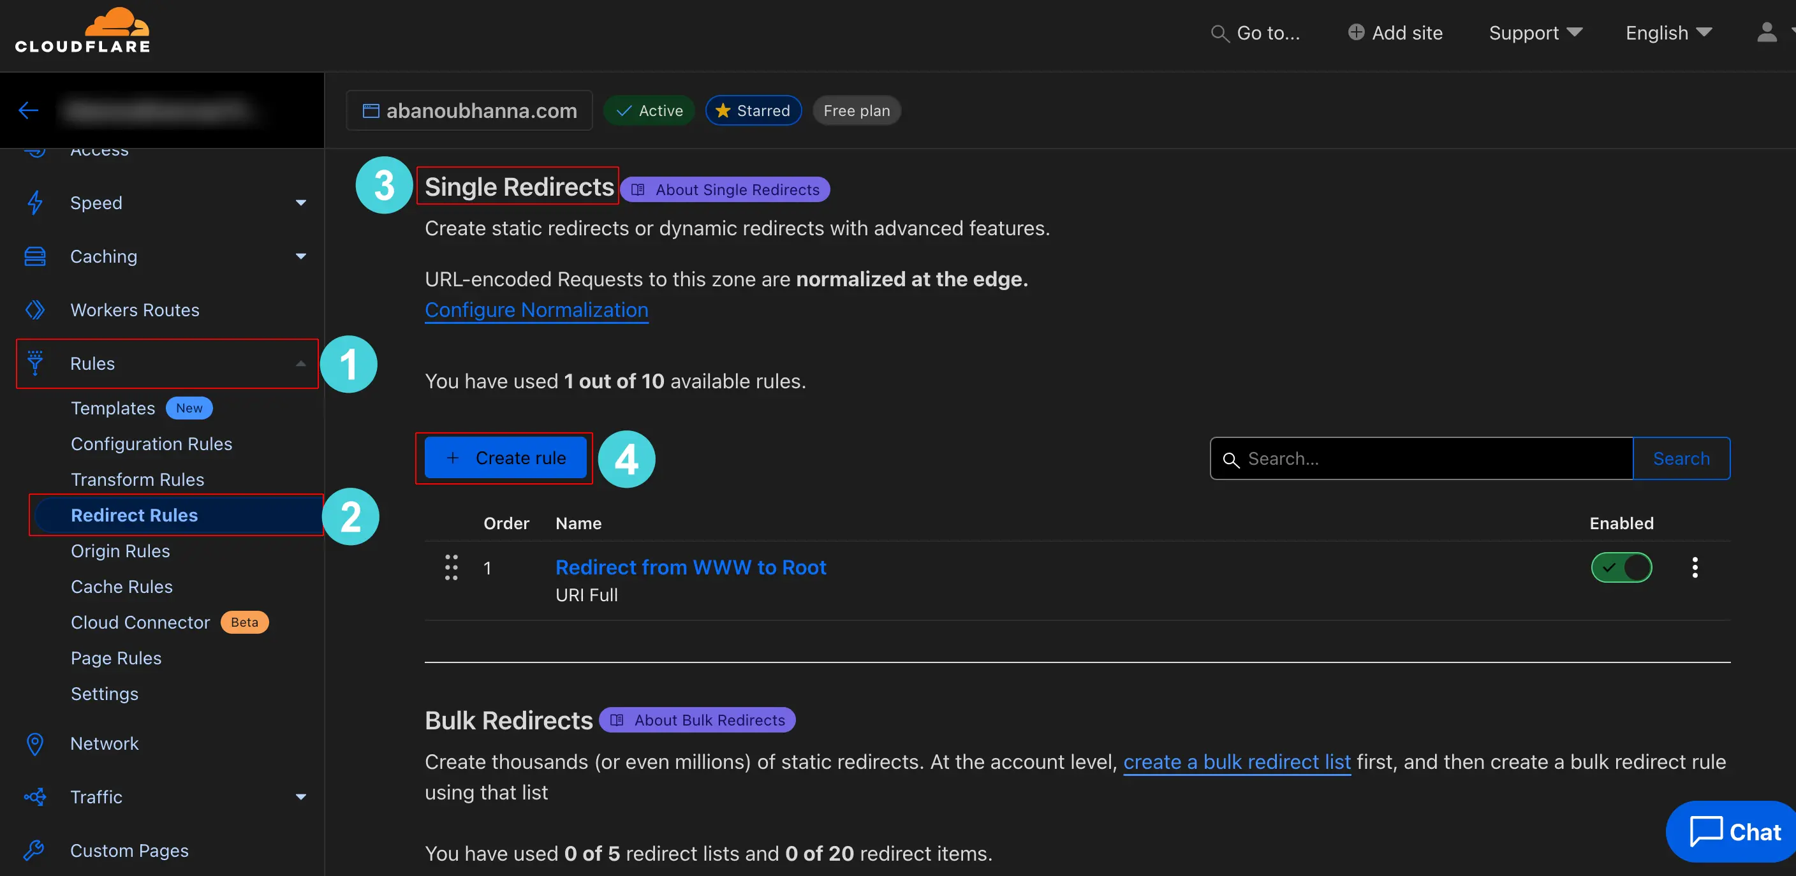Image resolution: width=1796 pixels, height=876 pixels.
Task: Toggle the Starred badge for the site
Action: point(753,111)
